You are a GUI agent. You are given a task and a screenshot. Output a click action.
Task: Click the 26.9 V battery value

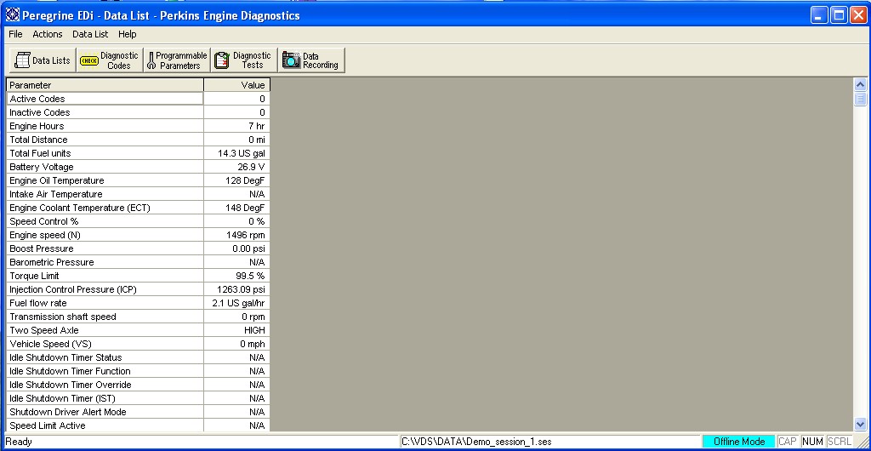pos(237,167)
